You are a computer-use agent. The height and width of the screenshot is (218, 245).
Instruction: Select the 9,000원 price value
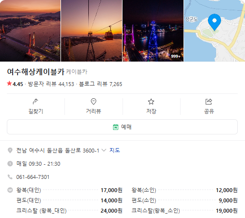coord(228,200)
